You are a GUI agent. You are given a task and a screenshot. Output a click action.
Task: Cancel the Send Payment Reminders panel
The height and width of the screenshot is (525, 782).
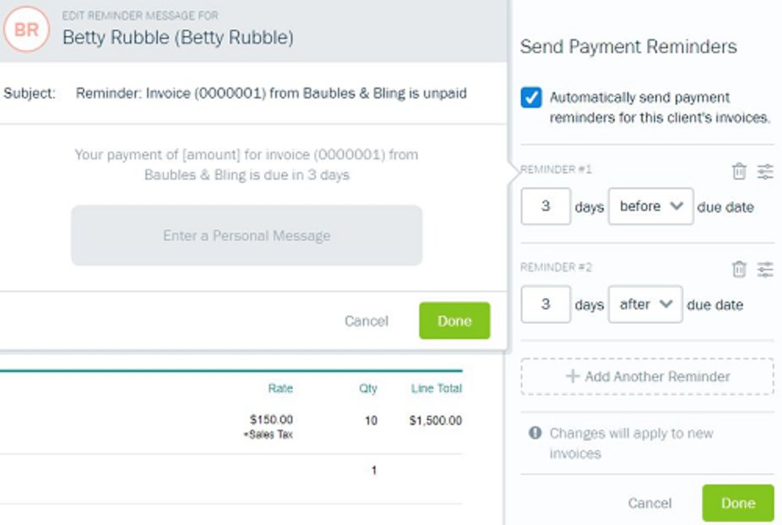(649, 503)
